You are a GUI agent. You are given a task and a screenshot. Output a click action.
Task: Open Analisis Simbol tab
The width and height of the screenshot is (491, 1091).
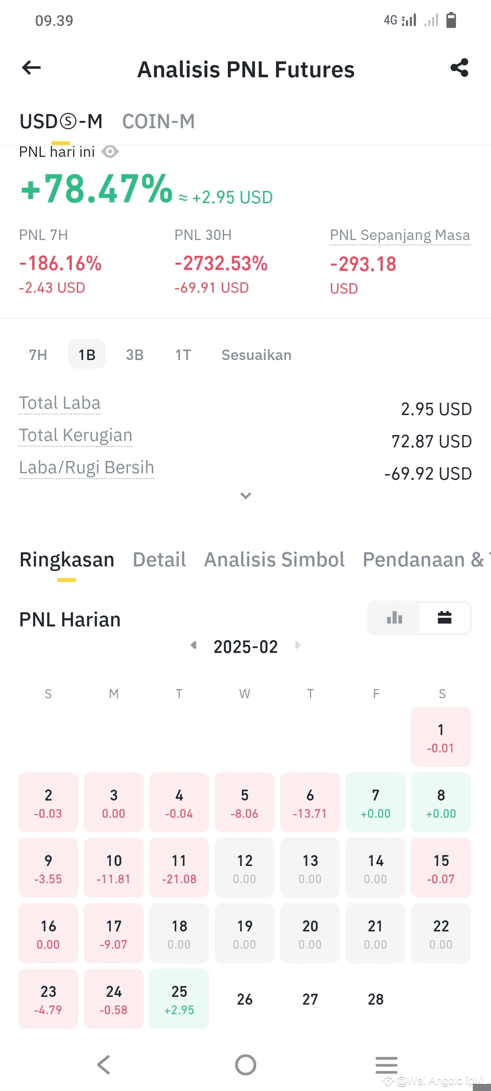tap(274, 560)
